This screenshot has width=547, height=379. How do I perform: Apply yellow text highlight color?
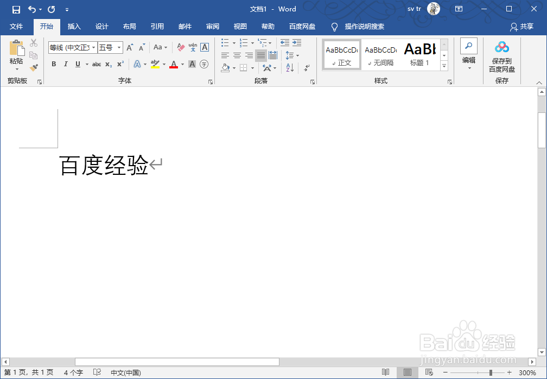point(155,64)
